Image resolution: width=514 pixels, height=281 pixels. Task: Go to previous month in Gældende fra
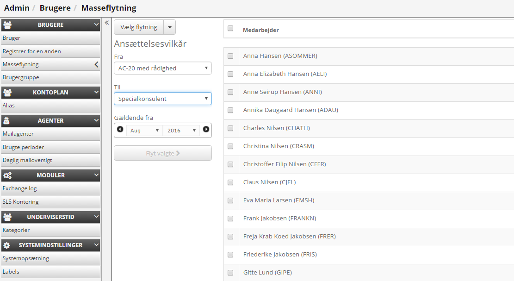120,130
